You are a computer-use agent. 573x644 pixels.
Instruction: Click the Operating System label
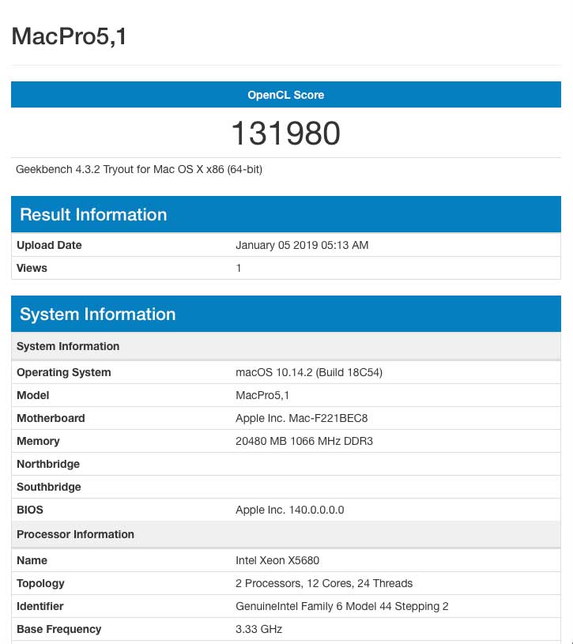point(64,372)
